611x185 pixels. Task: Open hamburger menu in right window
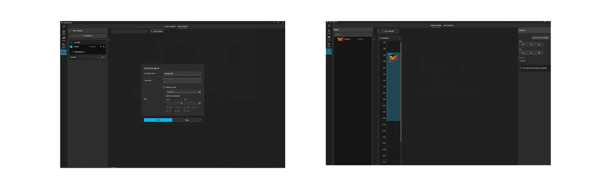tap(329, 26)
